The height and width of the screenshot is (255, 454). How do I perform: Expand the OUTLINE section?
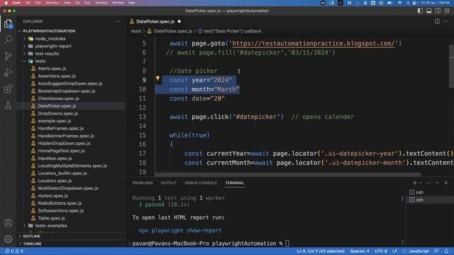pyautogui.click(x=71, y=236)
